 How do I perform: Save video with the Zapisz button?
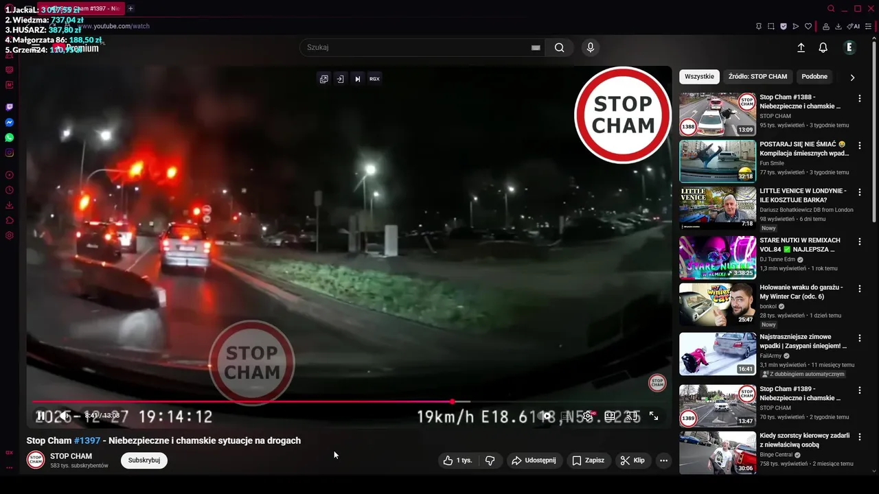tap(589, 460)
